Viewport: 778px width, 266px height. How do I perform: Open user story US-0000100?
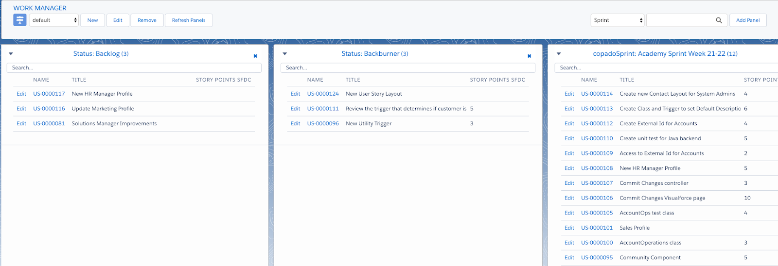[597, 243]
